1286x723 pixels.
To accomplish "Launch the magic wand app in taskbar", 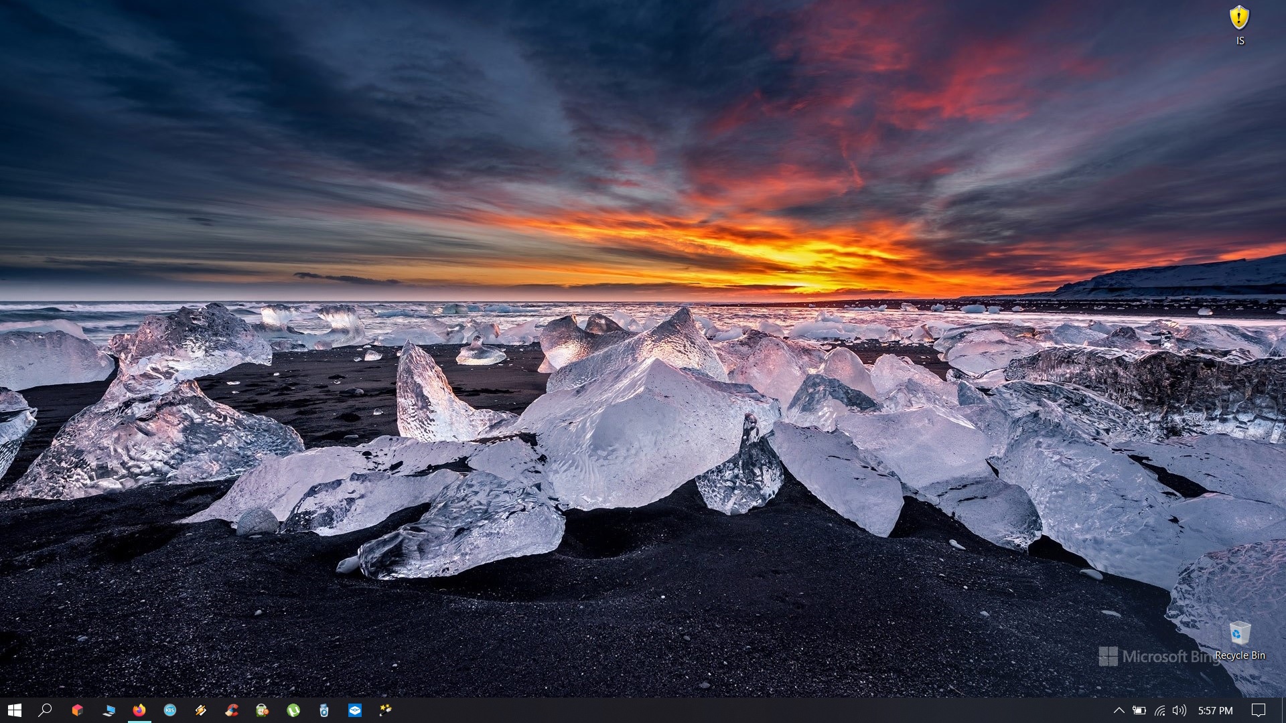I will pyautogui.click(x=386, y=710).
